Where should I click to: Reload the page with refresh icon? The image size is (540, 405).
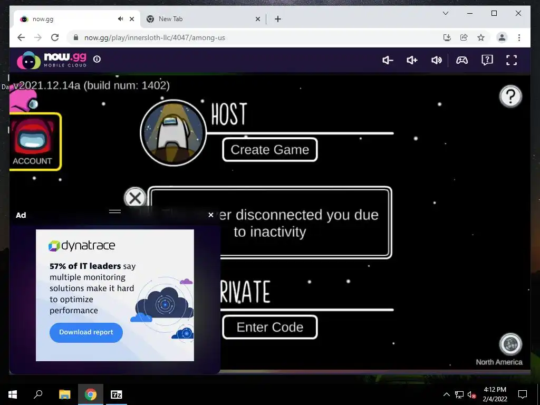coord(55,37)
